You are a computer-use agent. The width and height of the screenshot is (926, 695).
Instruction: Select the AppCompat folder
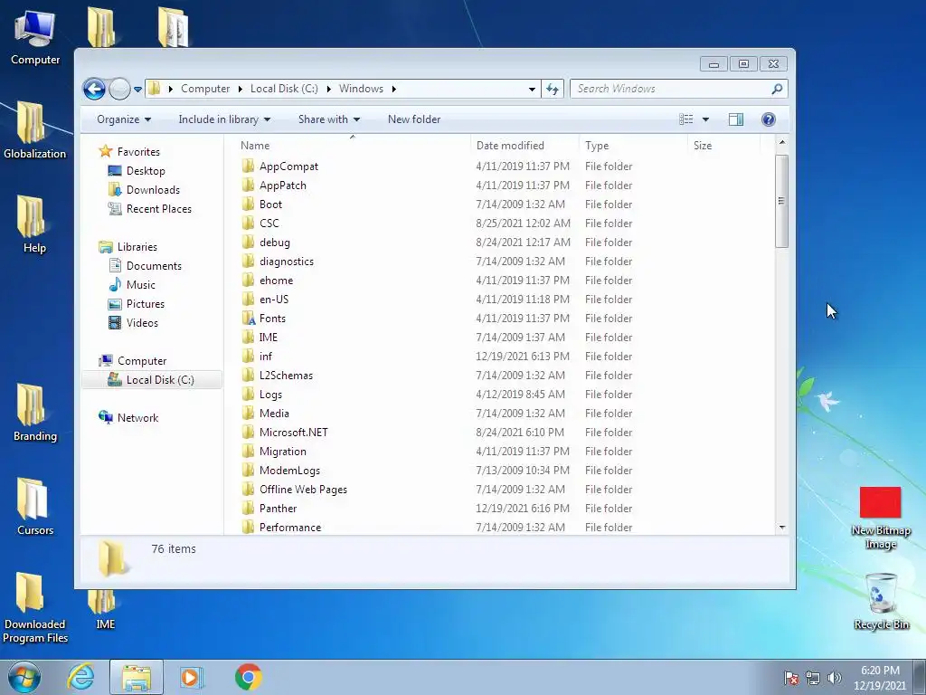[x=288, y=167]
